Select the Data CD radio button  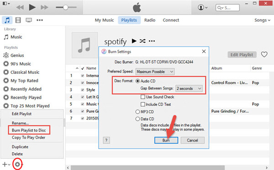[x=138, y=119]
